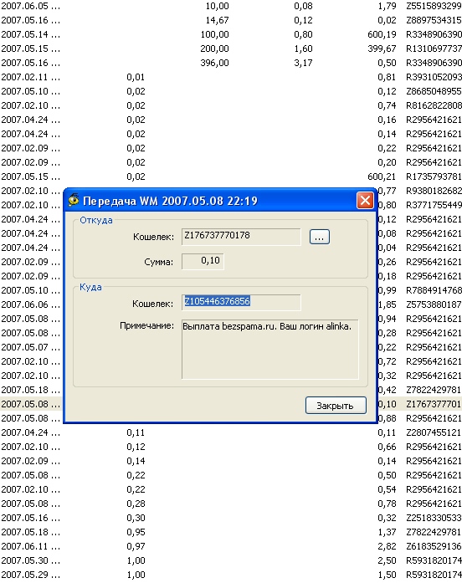Image resolution: width=462 pixels, height=583 pixels.
Task: Click the Сумма field showing 0,10
Action: (203, 261)
